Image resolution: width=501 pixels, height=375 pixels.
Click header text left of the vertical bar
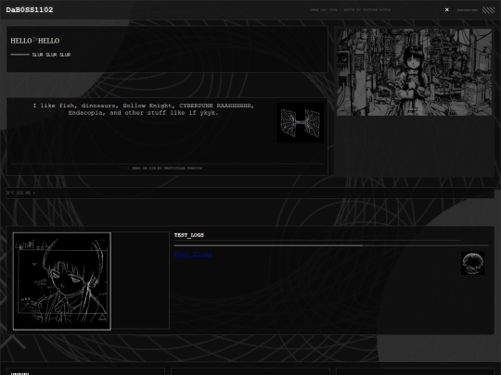(324, 10)
